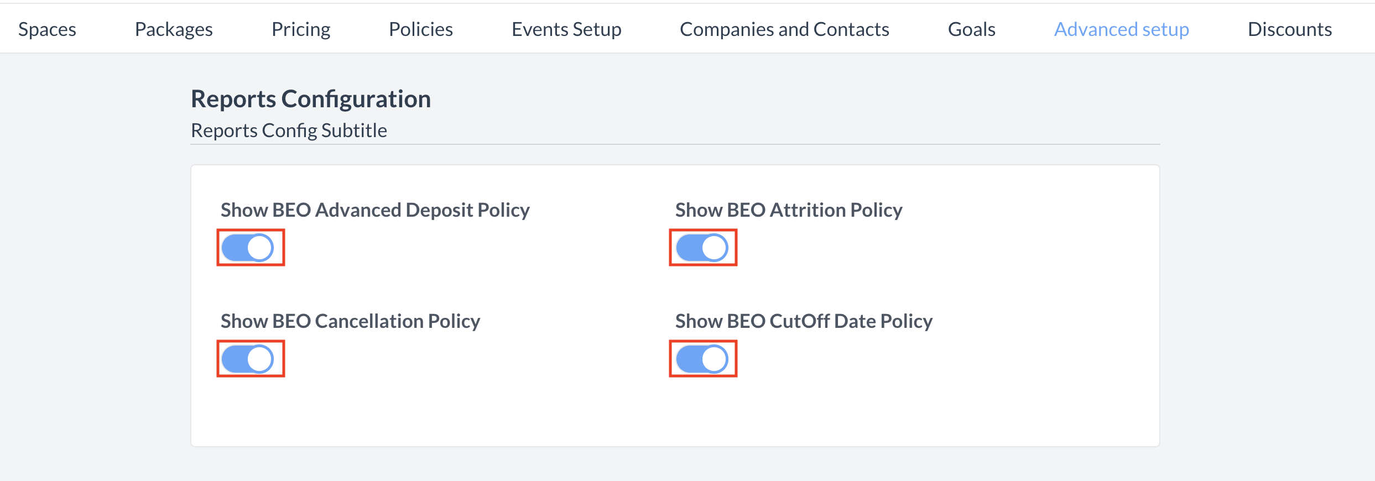Open the Events Setup tab
This screenshot has width=1375, height=481.
[x=566, y=29]
